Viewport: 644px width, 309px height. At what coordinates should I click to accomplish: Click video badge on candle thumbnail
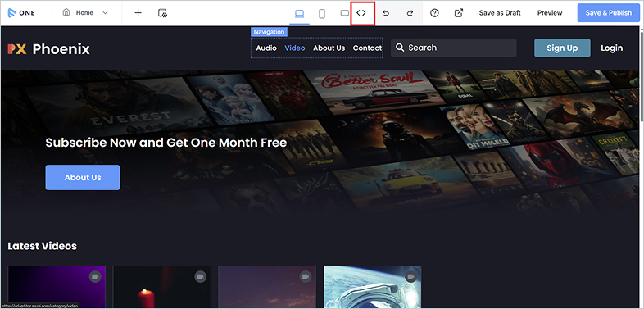point(200,277)
